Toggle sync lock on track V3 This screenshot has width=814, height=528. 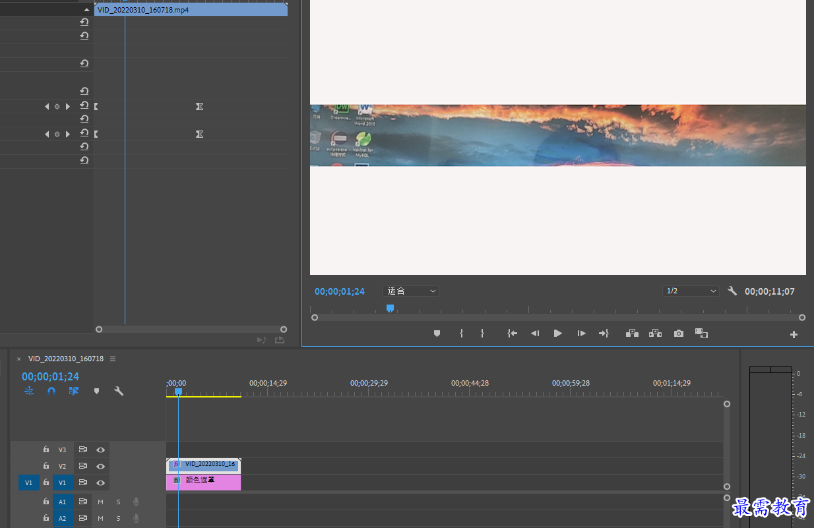pyautogui.click(x=83, y=450)
